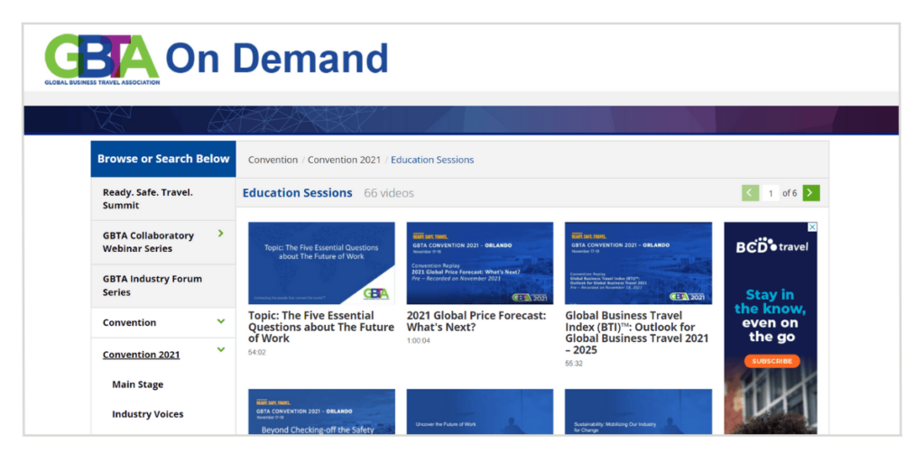The width and height of the screenshot is (924, 462).
Task: Go to previous page with left arrow
Action: point(750,193)
